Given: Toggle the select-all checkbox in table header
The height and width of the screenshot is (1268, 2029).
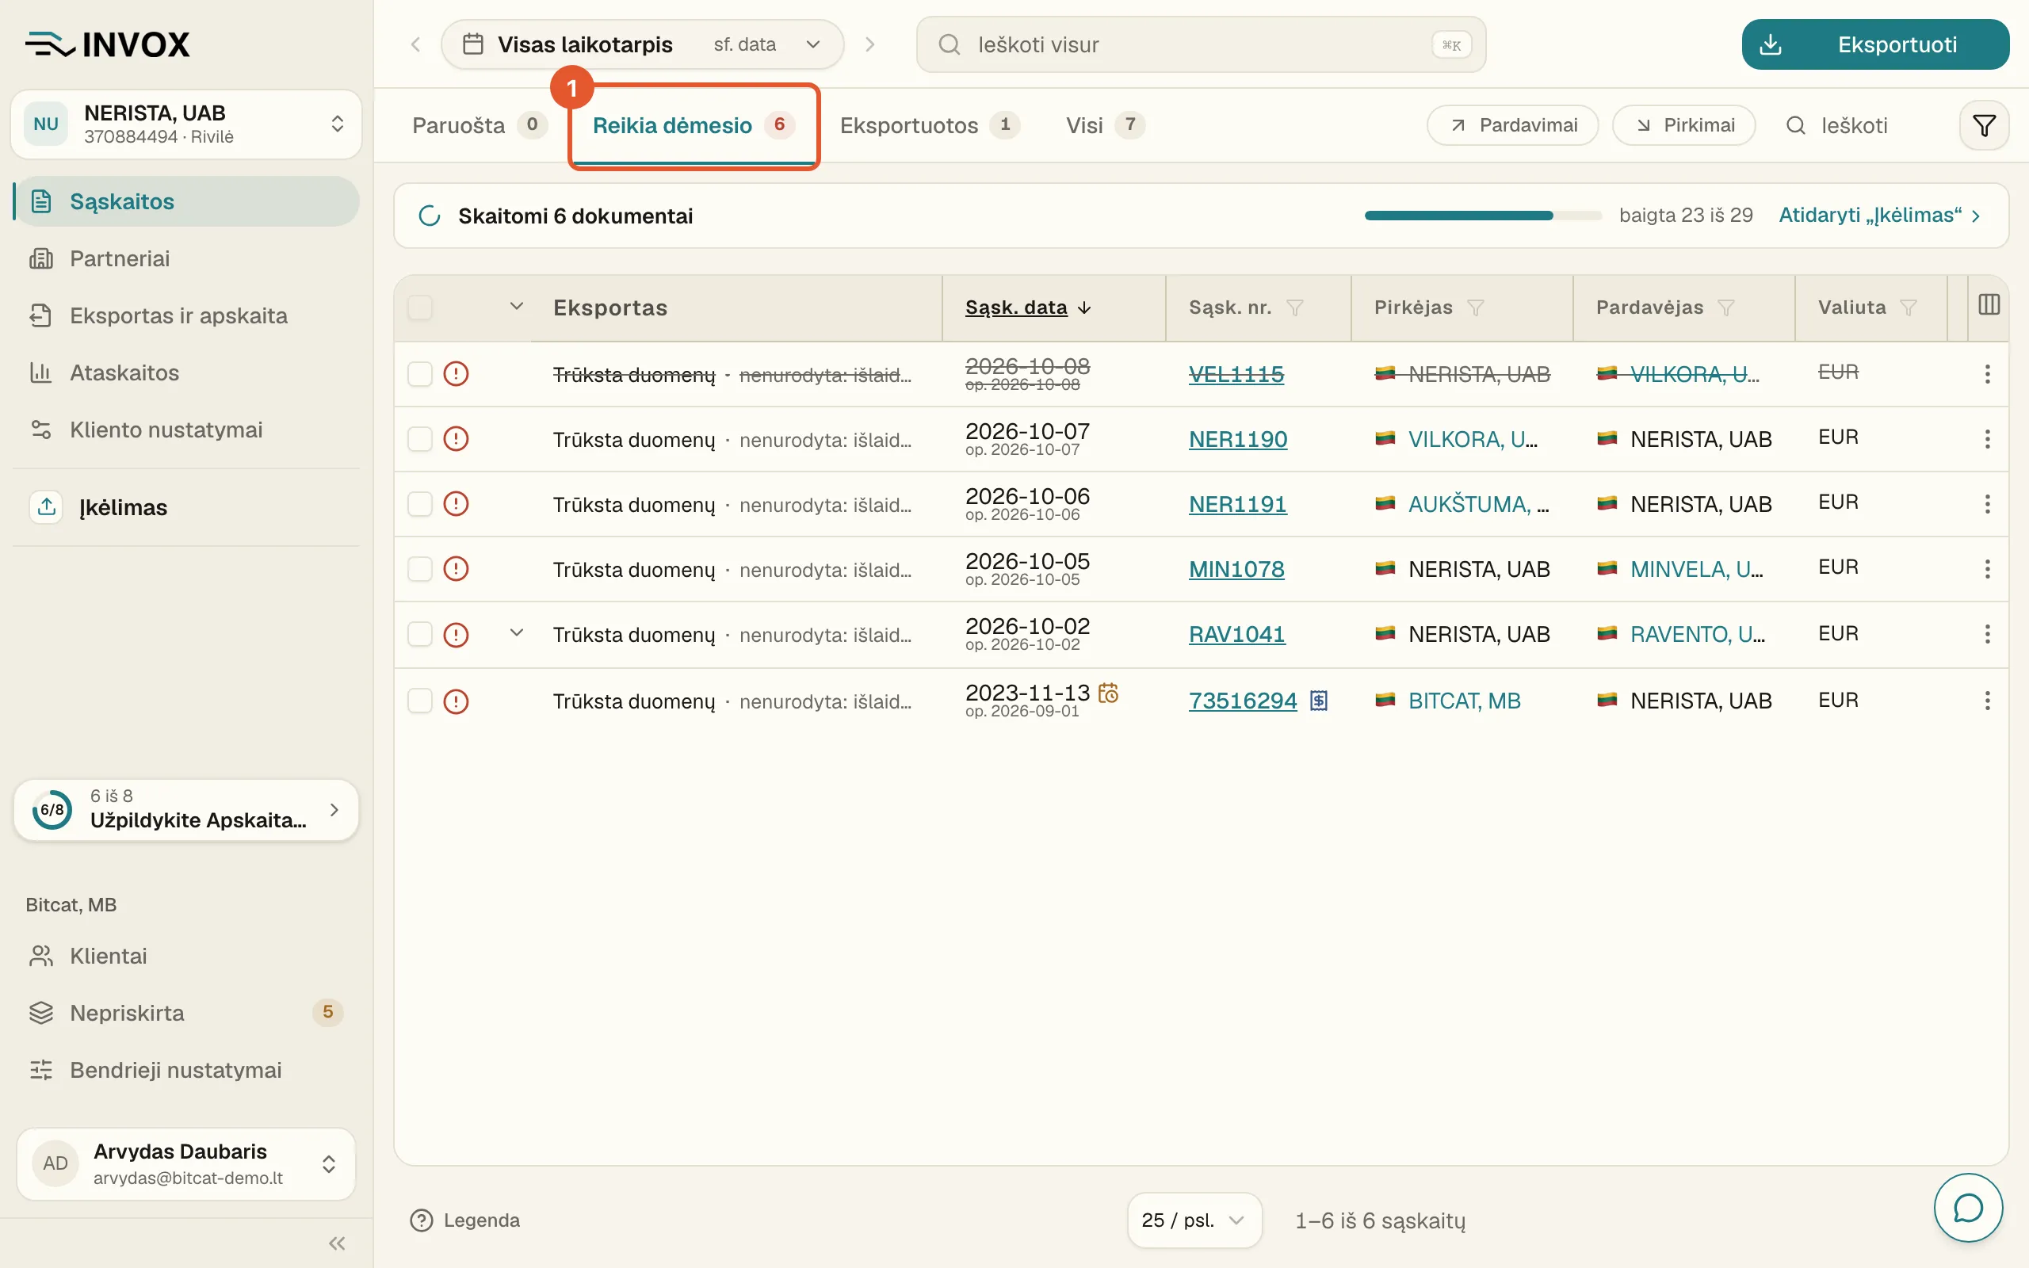Looking at the screenshot, I should [420, 307].
